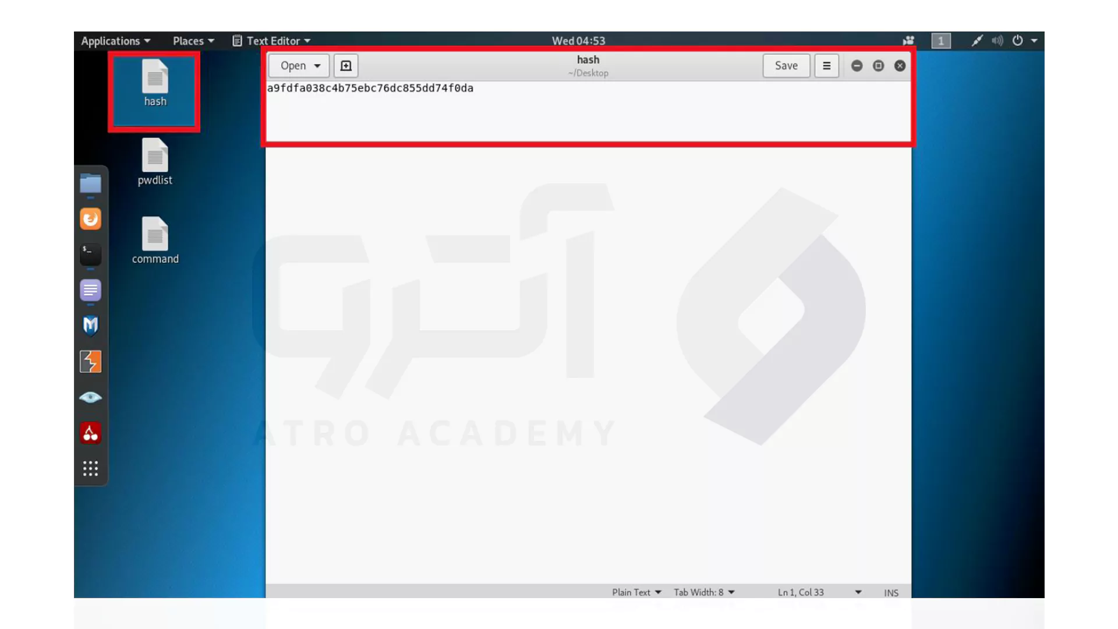Click Save button in text editor toolbar
The height and width of the screenshot is (629, 1118).
(786, 65)
